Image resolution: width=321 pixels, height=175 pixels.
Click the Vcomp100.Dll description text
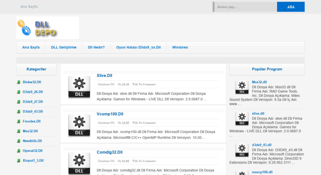pyautogui.click(x=156, y=134)
